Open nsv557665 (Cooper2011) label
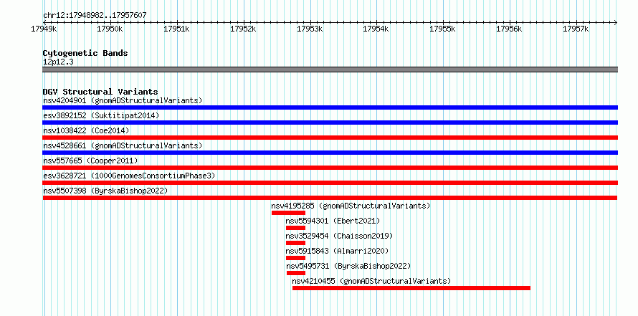 click(90, 161)
